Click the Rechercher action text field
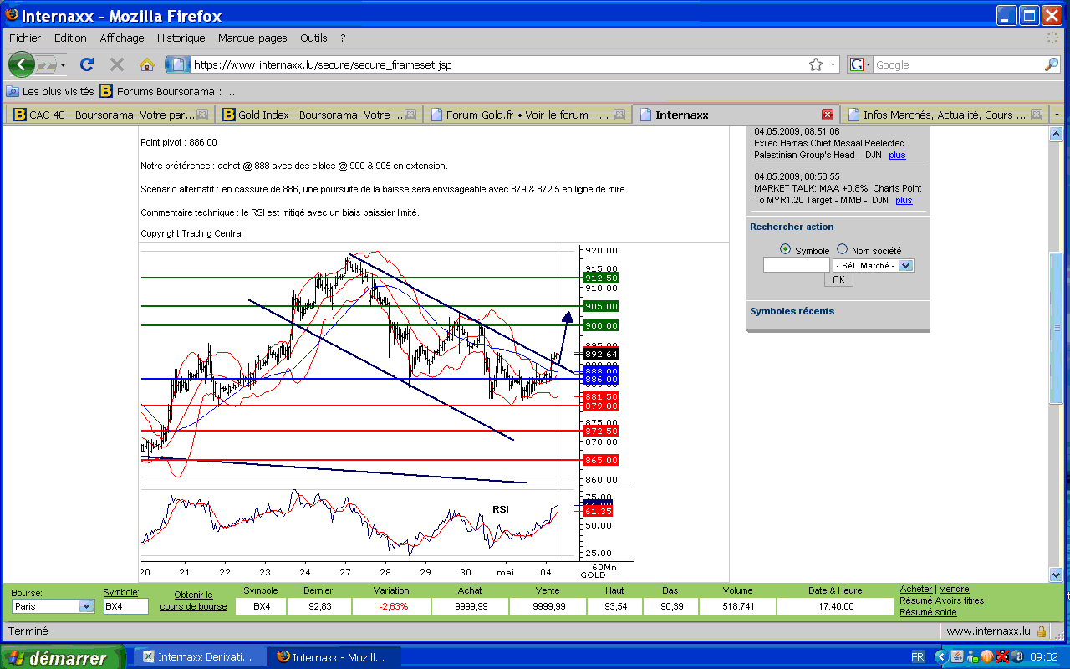Image resolution: width=1070 pixels, height=669 pixels. click(x=796, y=265)
